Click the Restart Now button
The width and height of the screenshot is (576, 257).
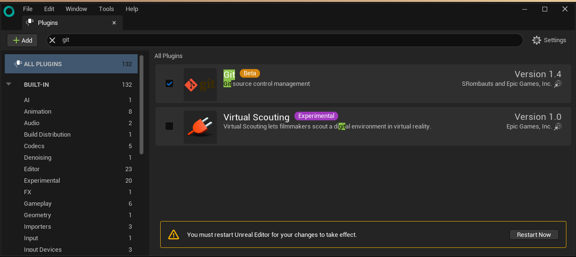click(x=534, y=234)
